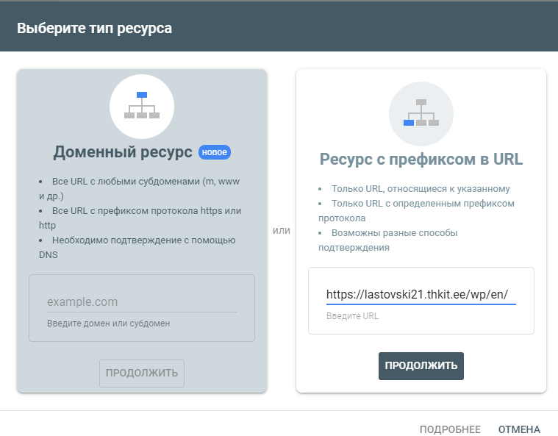
Task: Click the blue "новое" badge
Action: point(215,152)
